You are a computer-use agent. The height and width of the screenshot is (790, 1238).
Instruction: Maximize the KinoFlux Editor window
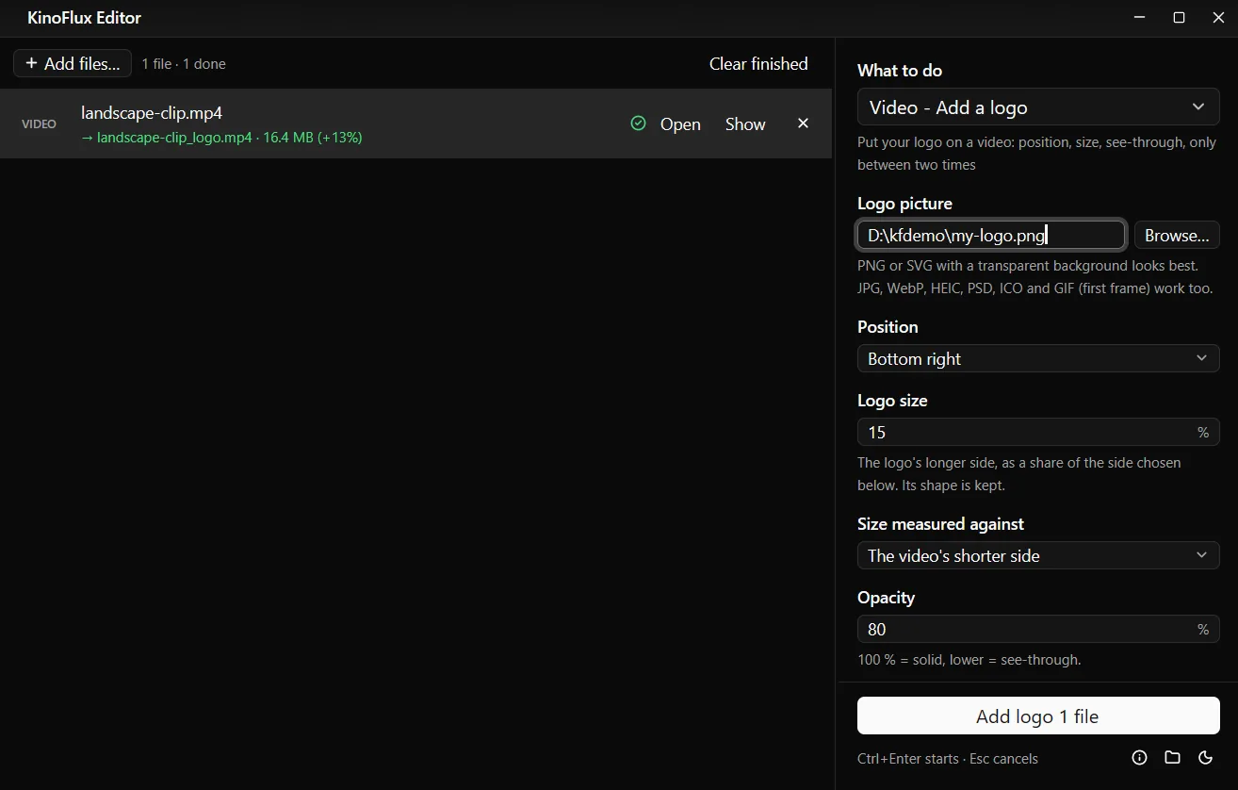tap(1179, 18)
